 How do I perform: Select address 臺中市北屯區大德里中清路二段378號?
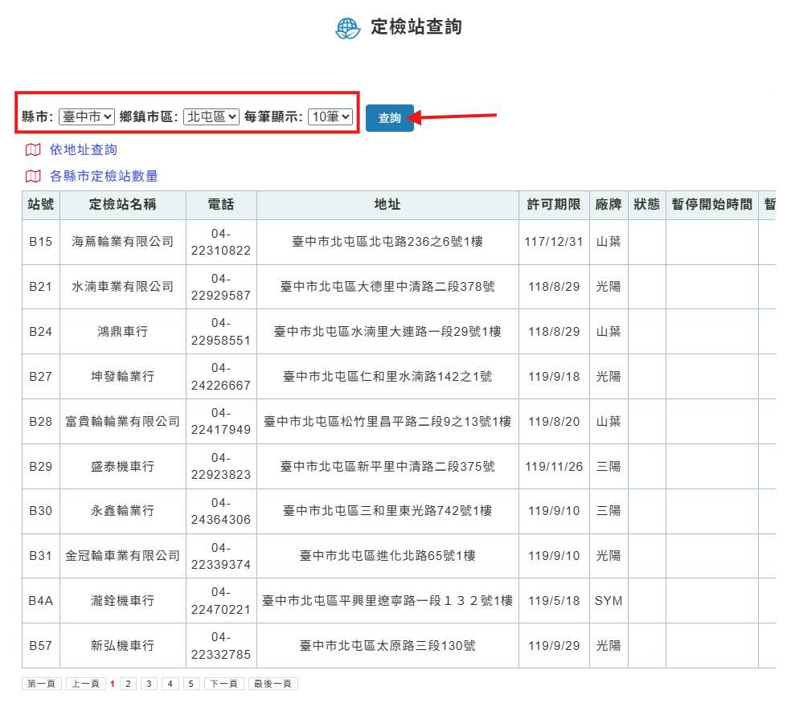coord(387,287)
